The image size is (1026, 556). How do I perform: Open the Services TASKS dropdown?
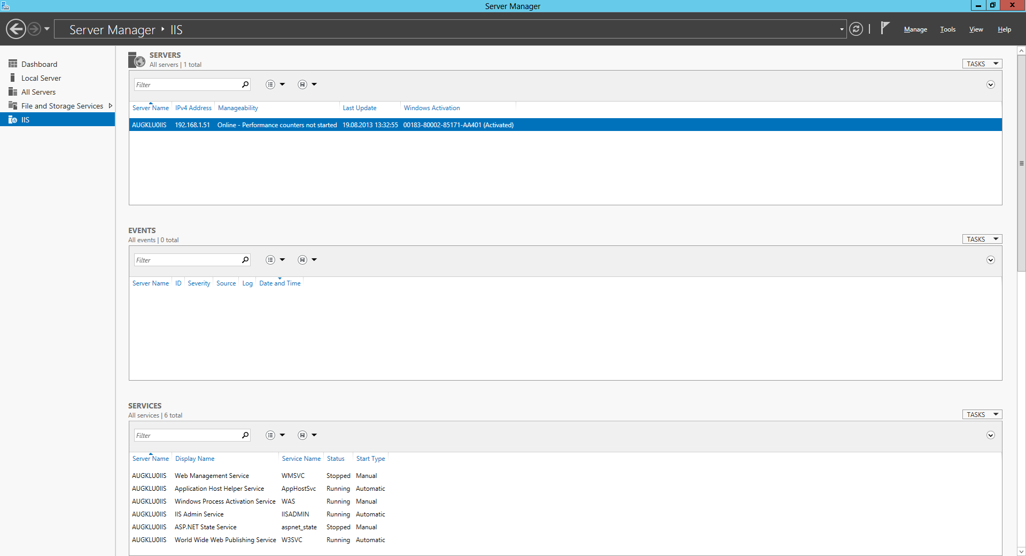point(982,414)
